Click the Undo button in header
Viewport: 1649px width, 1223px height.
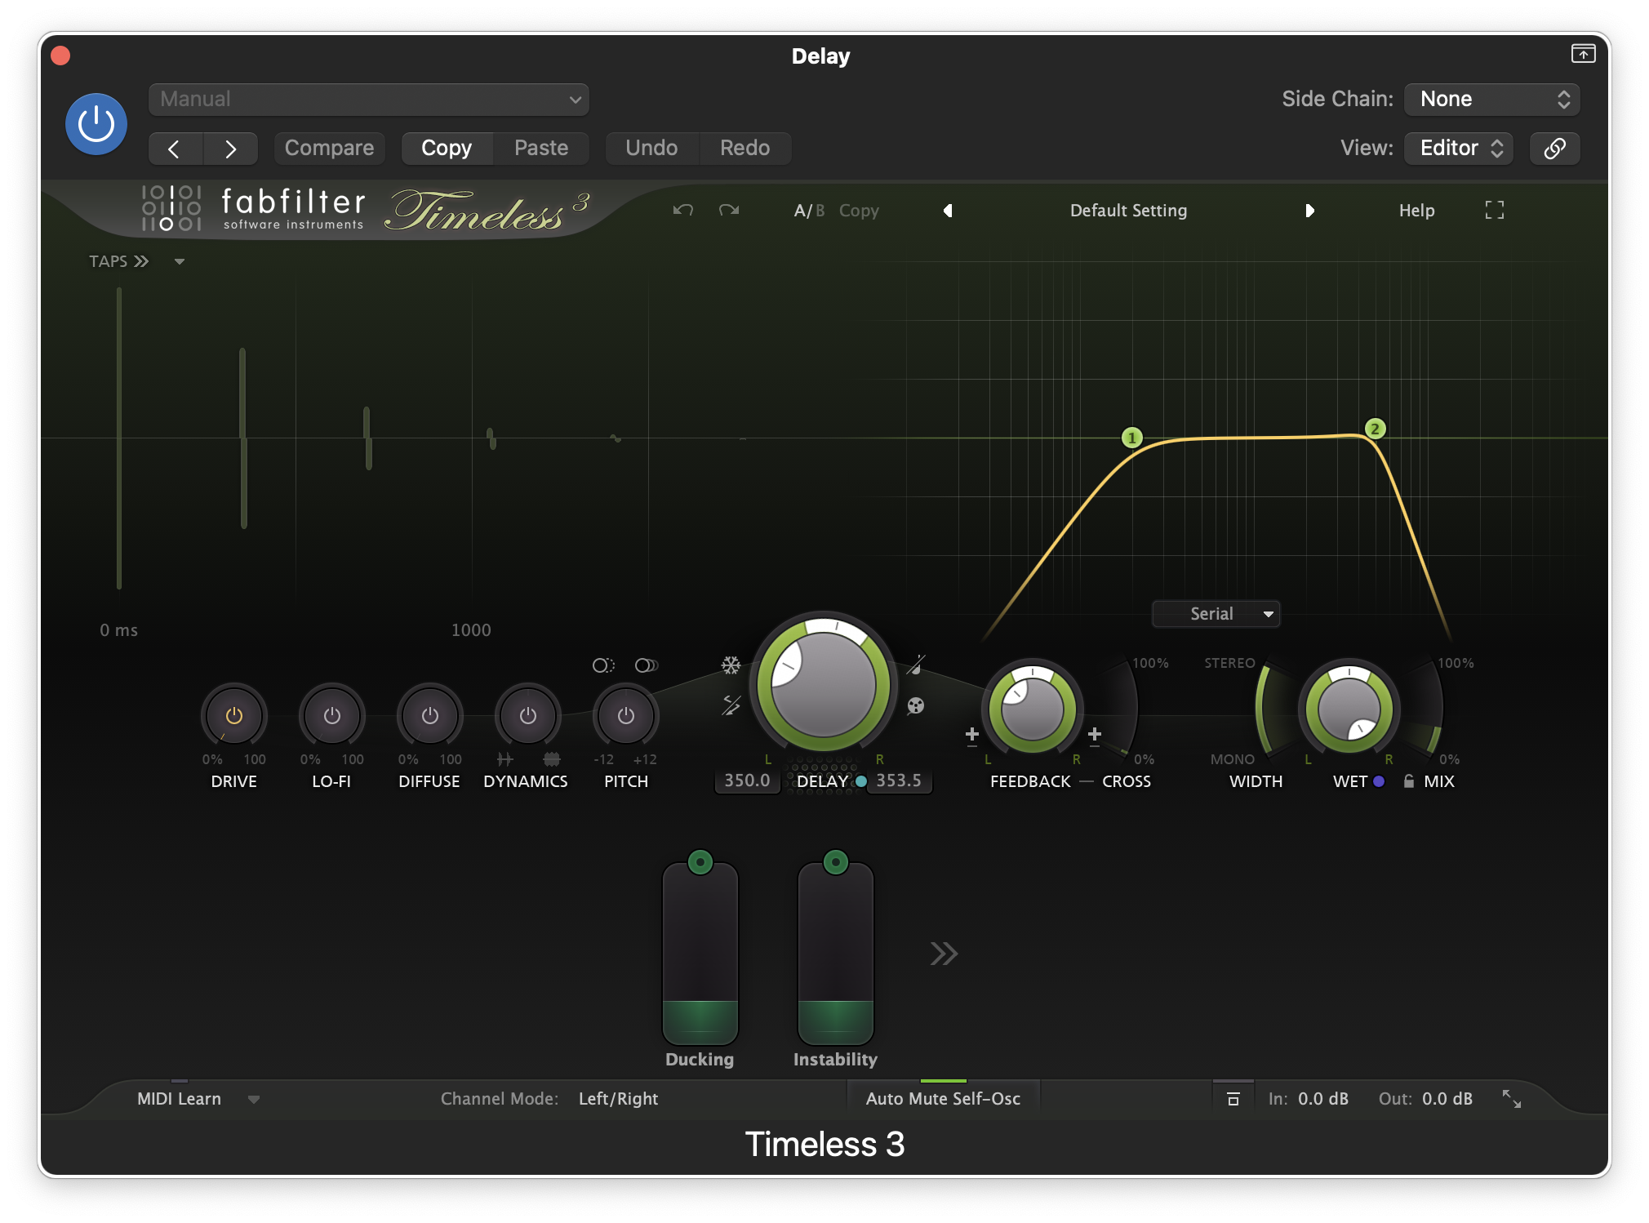[x=651, y=148]
